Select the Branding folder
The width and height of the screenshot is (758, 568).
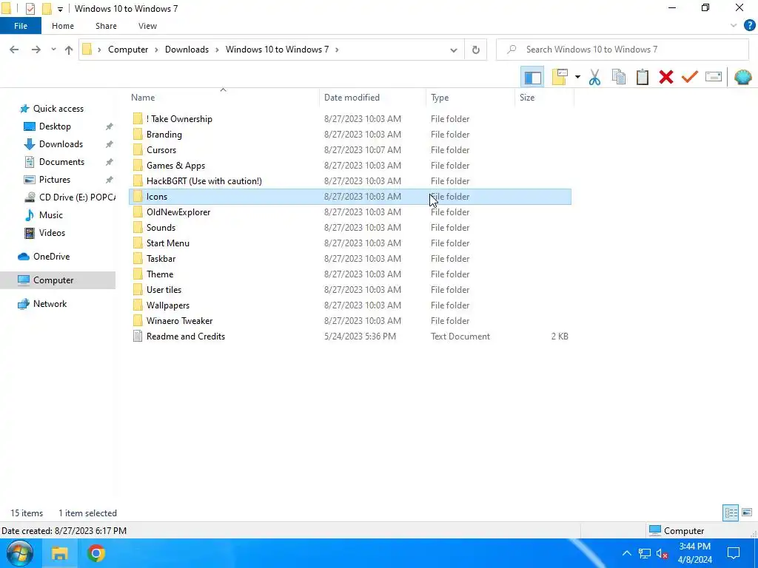pos(350,135)
